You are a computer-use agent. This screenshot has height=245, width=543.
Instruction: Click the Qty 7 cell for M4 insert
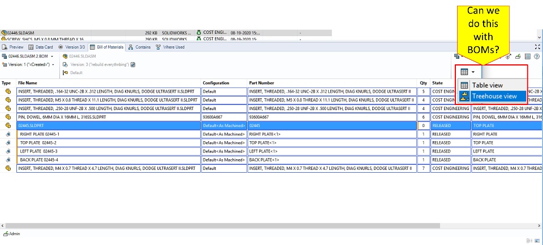424,168
